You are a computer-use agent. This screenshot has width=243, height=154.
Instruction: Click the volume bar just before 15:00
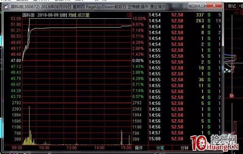tap(129, 140)
